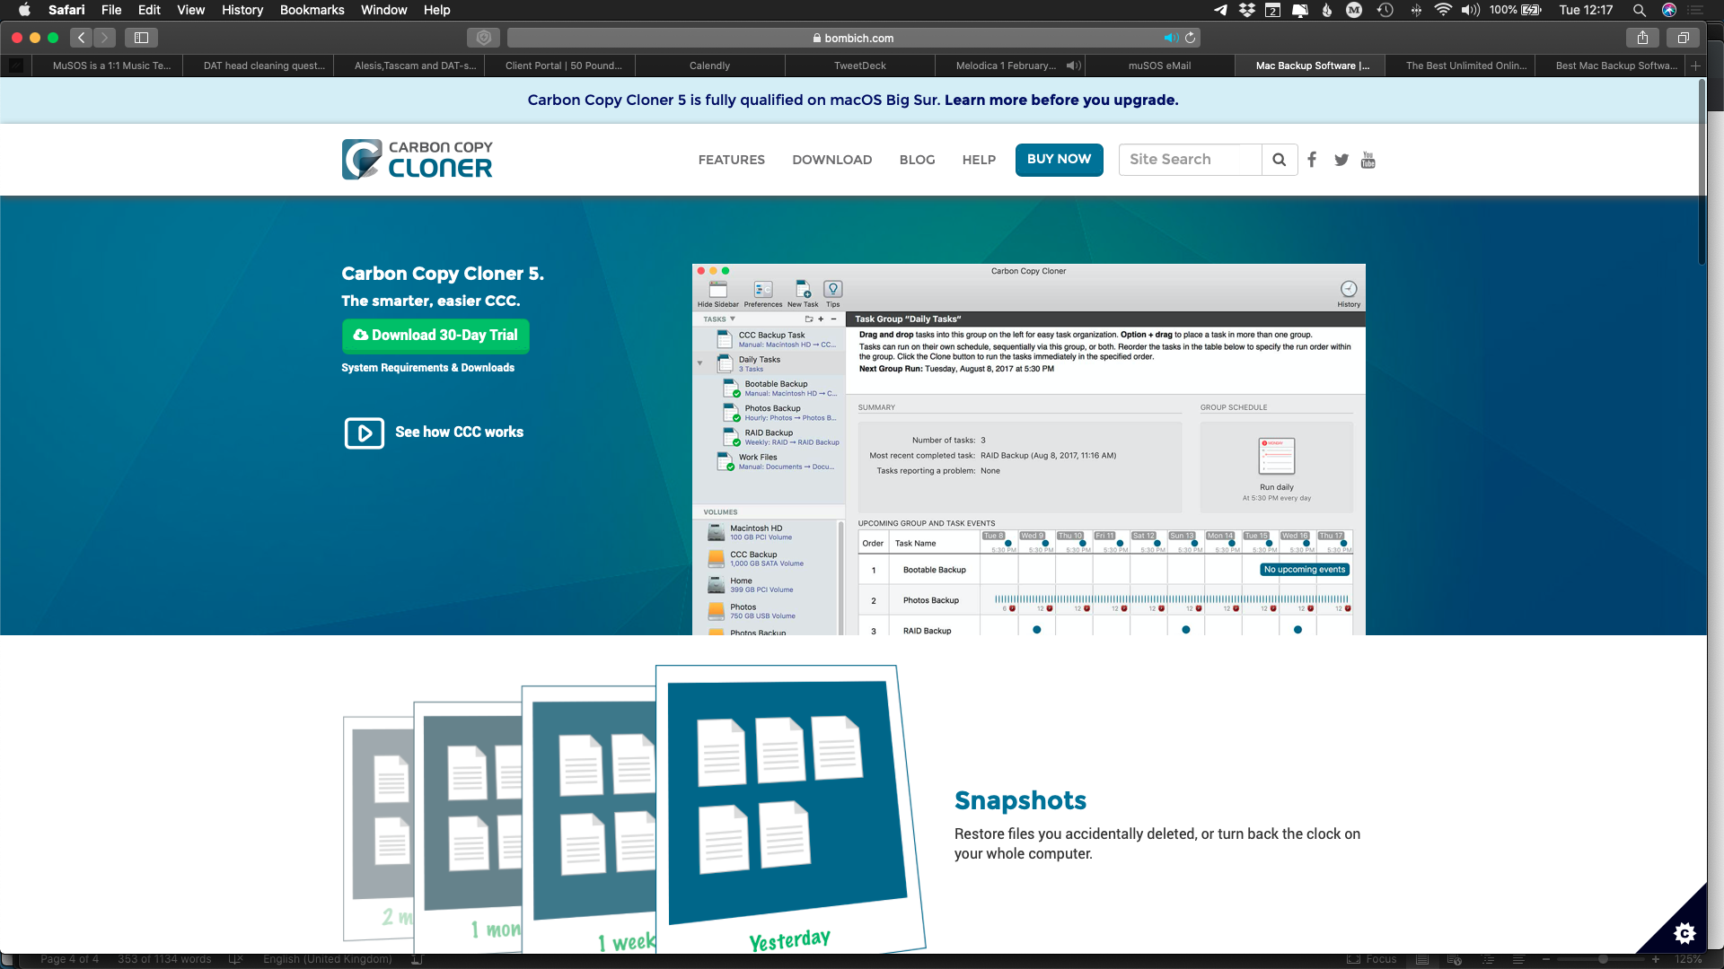The height and width of the screenshot is (969, 1724).
Task: Click the Carbon Copy Cloner logo
Action: coord(417,160)
